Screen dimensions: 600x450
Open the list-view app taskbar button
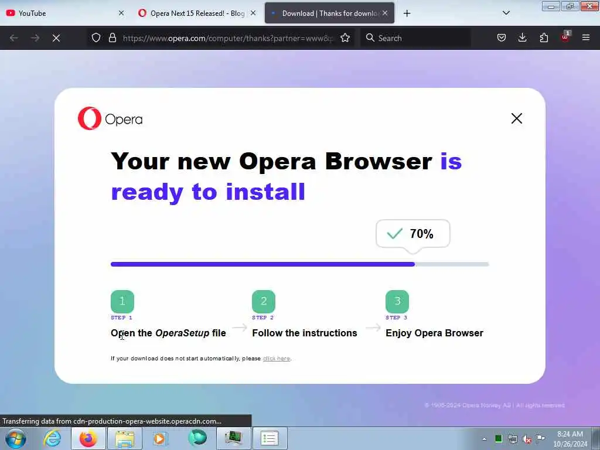coord(270,438)
